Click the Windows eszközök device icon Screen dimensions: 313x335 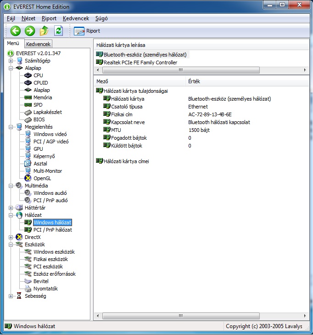28,252
